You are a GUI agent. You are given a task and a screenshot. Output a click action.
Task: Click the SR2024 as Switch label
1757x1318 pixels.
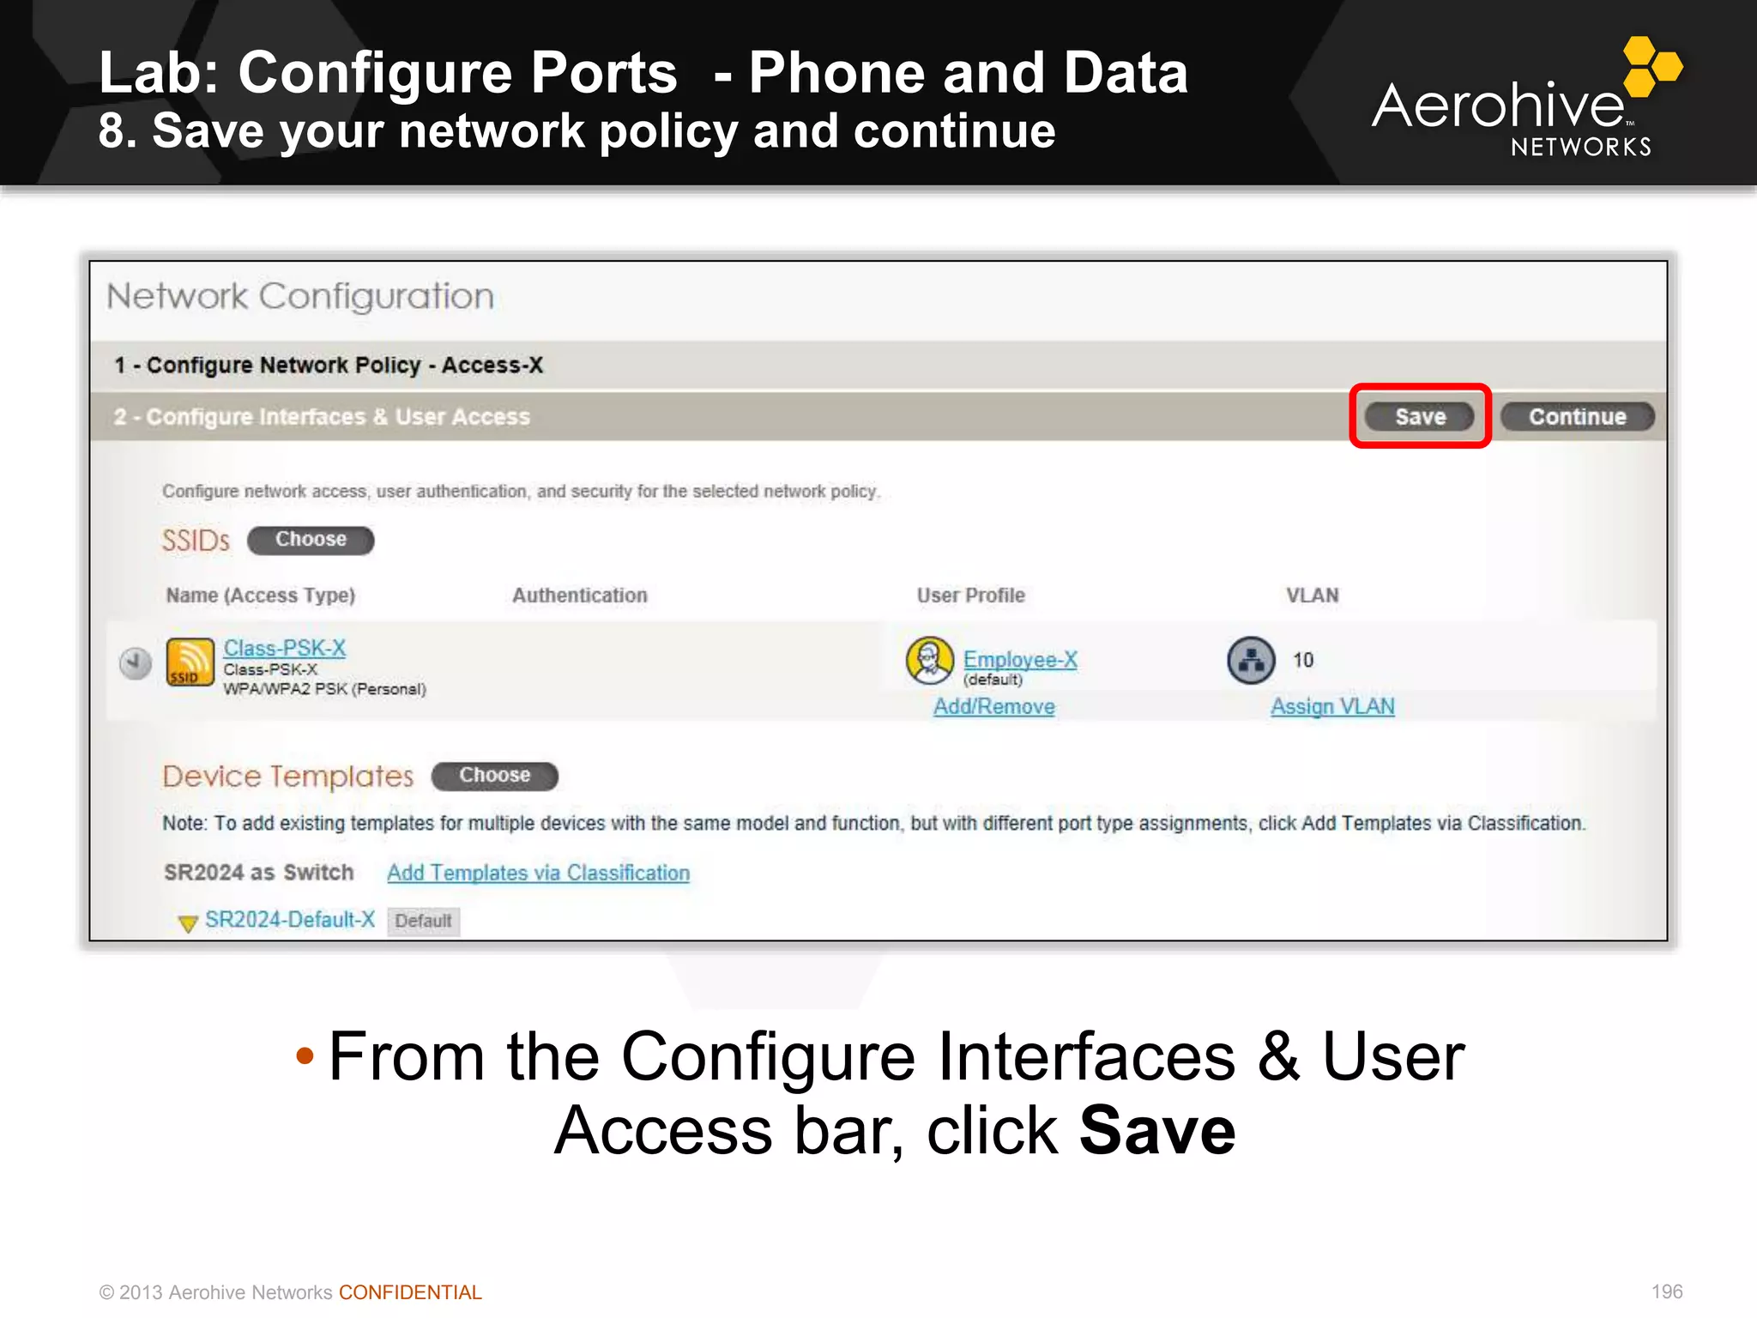(x=259, y=873)
